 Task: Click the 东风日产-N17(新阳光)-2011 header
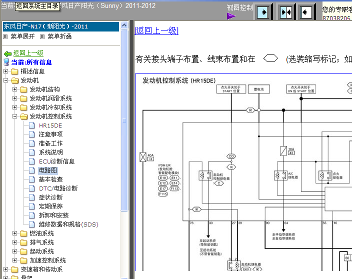(x=60, y=26)
